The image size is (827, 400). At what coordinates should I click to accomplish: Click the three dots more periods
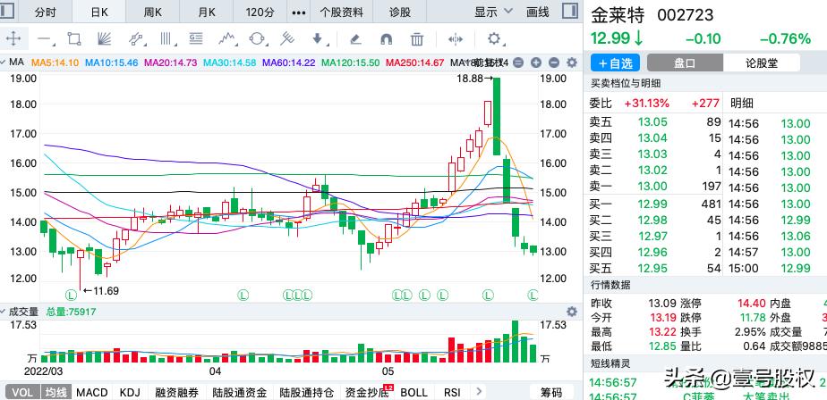point(299,12)
